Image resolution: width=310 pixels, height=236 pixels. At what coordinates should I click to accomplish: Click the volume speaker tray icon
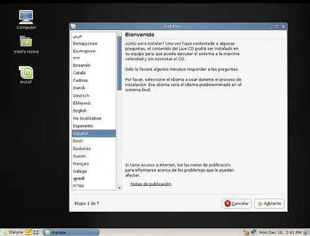tap(306, 232)
